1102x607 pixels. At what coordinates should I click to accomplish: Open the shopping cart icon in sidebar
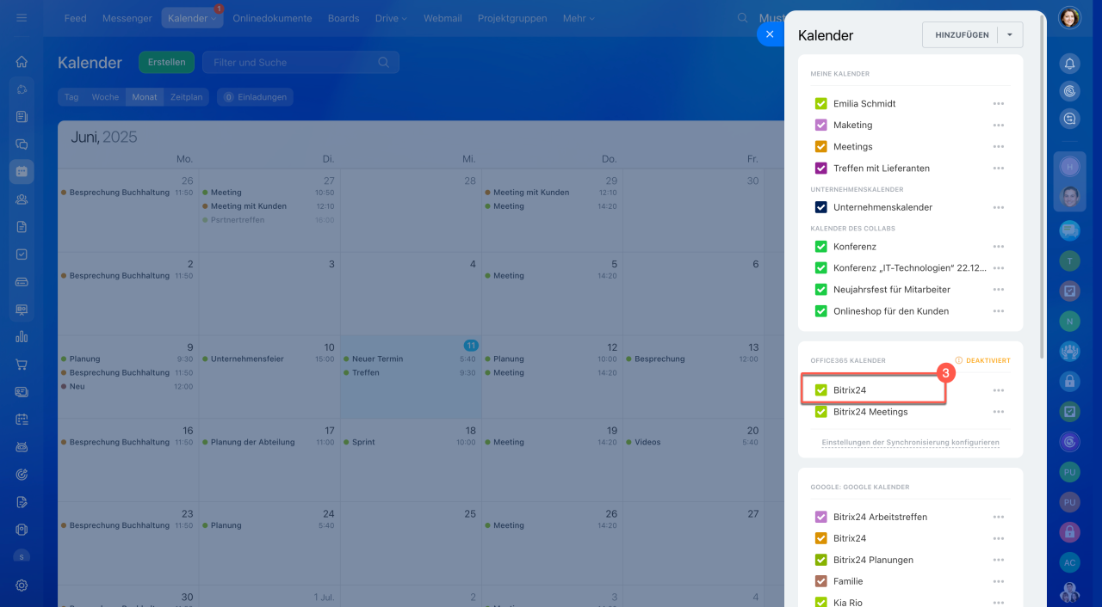click(x=22, y=365)
